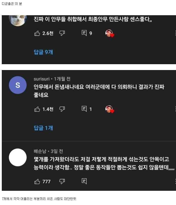Expand 답글 1개 replies

(43, 128)
